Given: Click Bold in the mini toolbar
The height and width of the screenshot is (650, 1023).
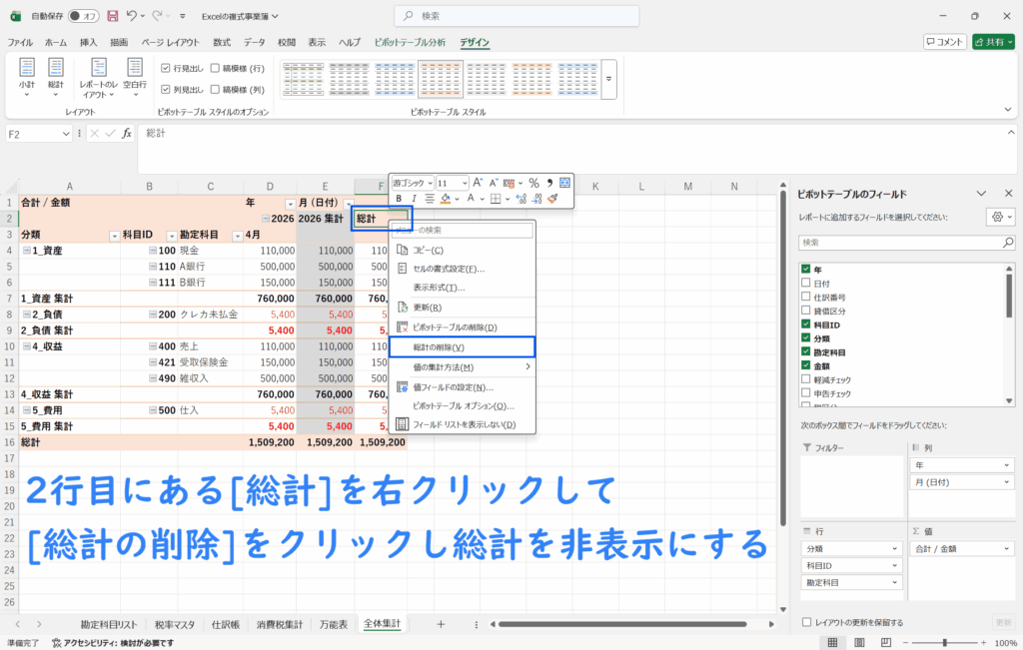Looking at the screenshot, I should (399, 199).
